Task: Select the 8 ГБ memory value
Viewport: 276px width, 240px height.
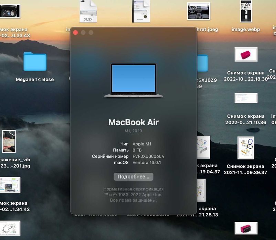Action: click(137, 150)
